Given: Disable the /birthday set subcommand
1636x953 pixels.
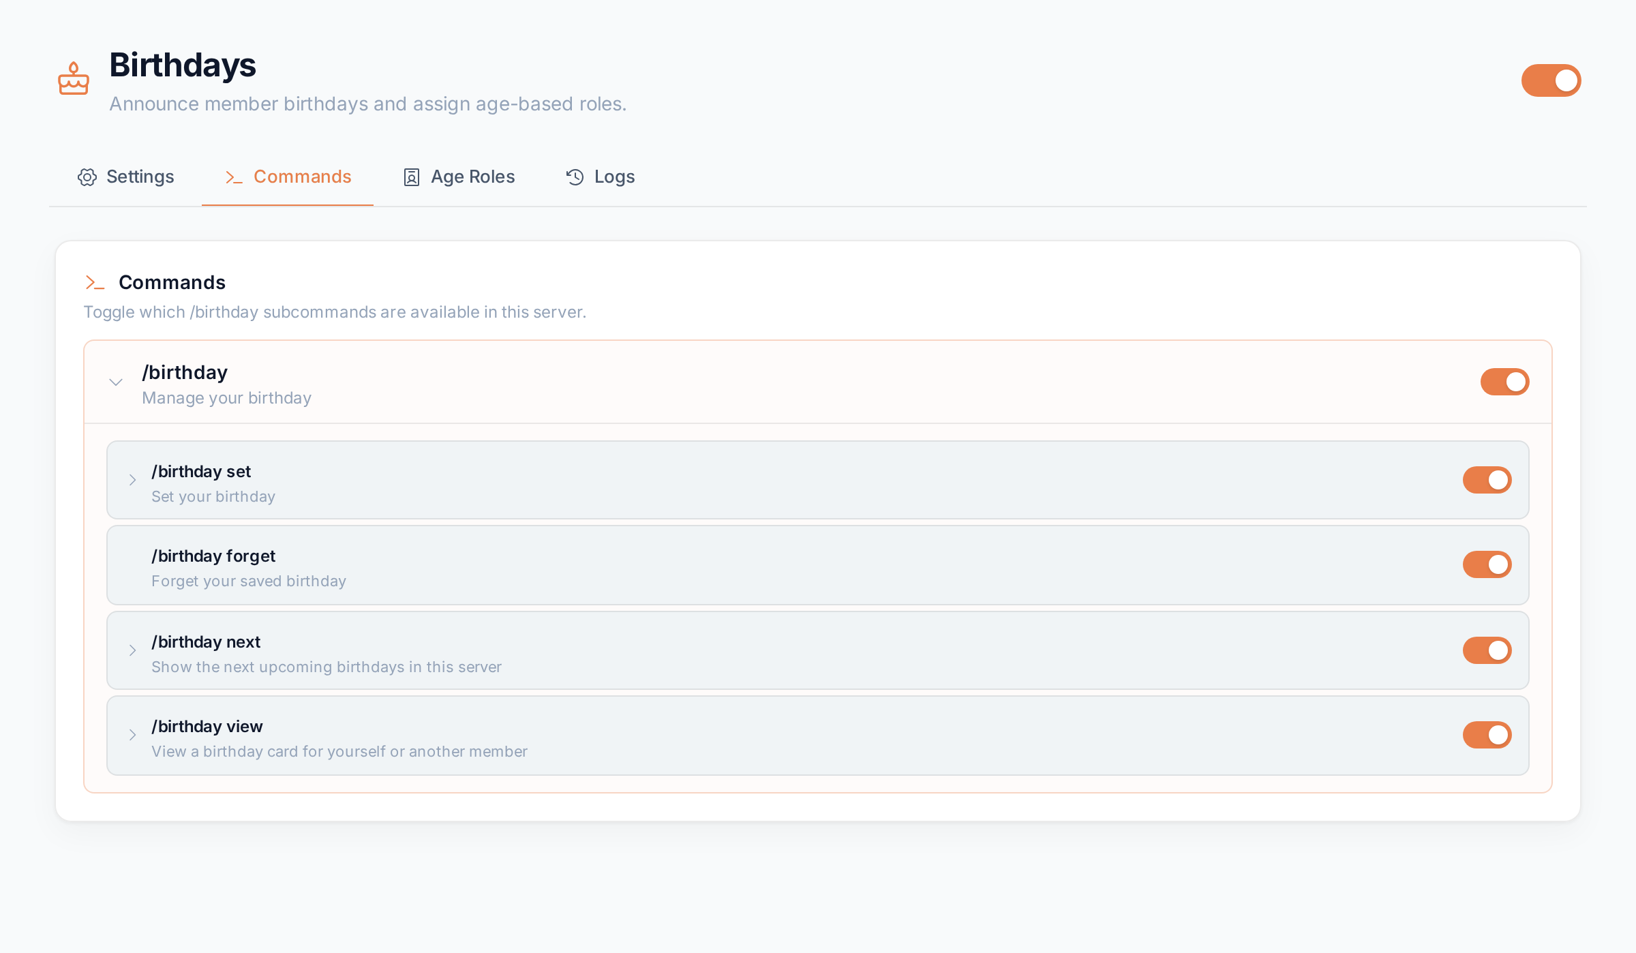Looking at the screenshot, I should coord(1487,480).
